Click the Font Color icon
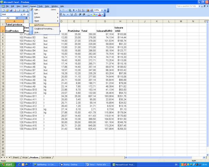Image resolution: width=209 pixels, height=167 pixels. point(100,15)
